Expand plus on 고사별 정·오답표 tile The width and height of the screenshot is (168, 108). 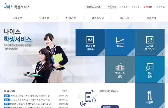click(x=162, y=54)
